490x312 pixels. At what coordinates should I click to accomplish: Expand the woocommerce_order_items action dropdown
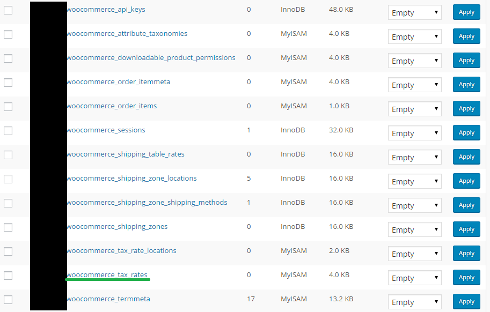[415, 109]
